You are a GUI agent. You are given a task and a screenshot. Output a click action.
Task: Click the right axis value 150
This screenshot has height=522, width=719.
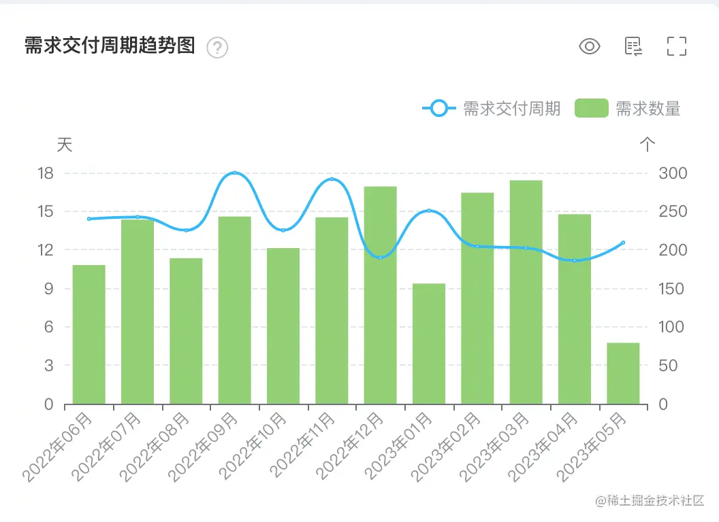tap(671, 289)
